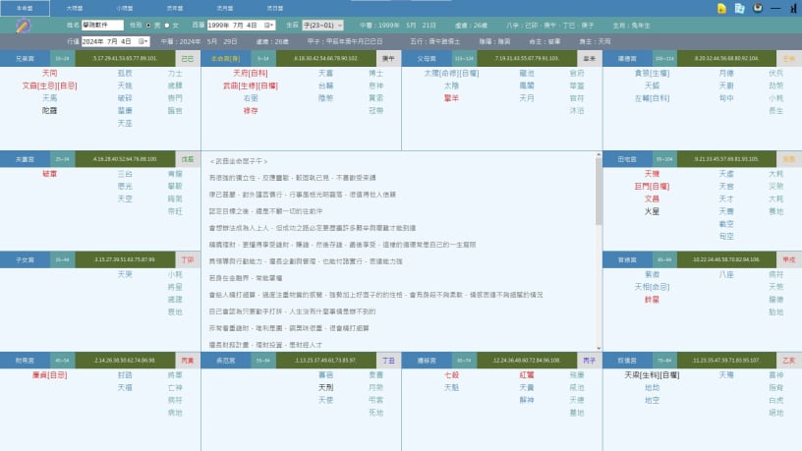Click the pencil logo icon
Image resolution: width=802 pixels, height=451 pixels.
(23, 26)
